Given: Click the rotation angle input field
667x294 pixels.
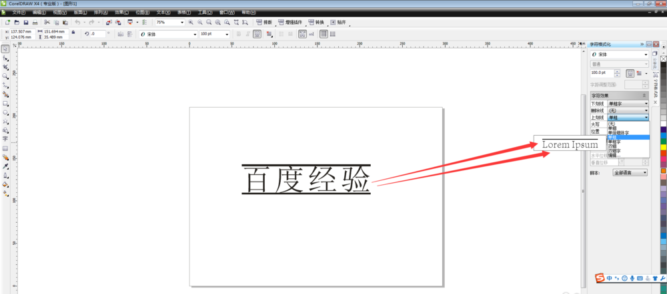Looking at the screenshot, I should point(98,33).
